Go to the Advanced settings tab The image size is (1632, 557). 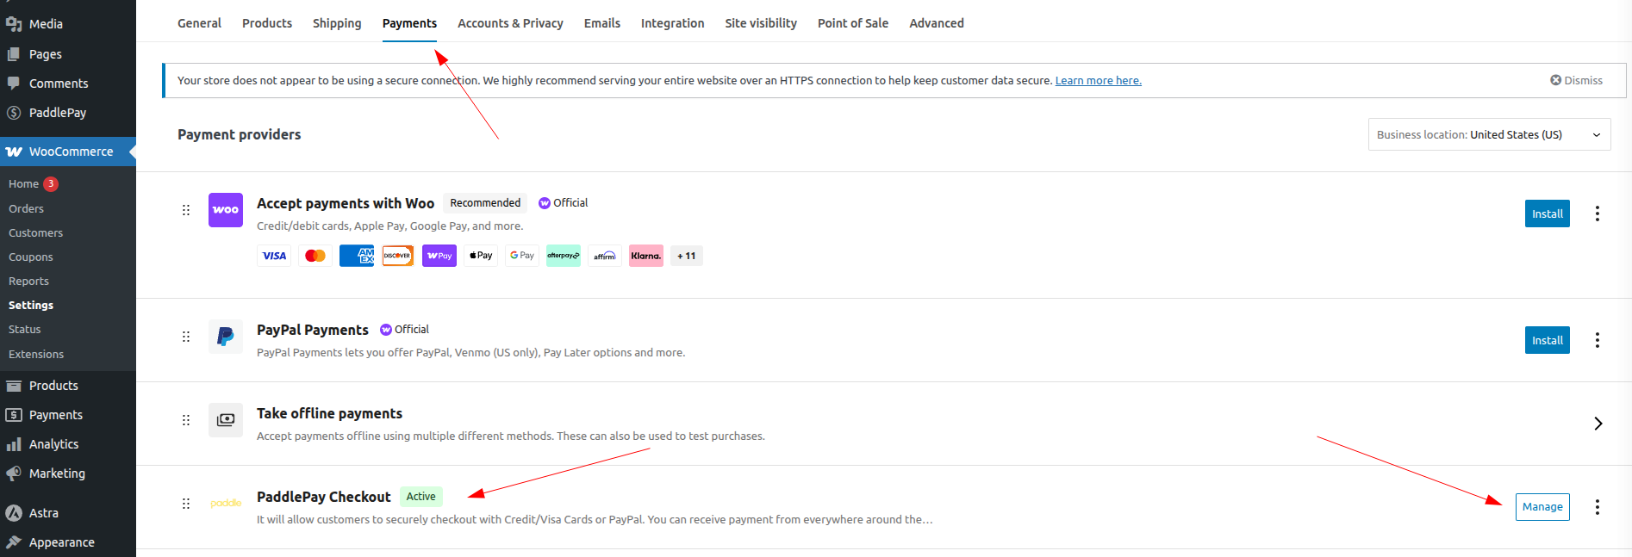point(937,23)
